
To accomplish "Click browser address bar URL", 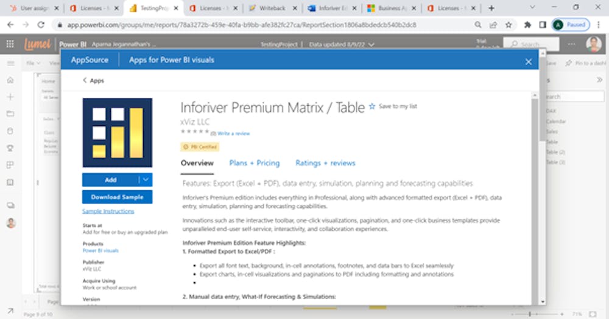I will [242, 25].
